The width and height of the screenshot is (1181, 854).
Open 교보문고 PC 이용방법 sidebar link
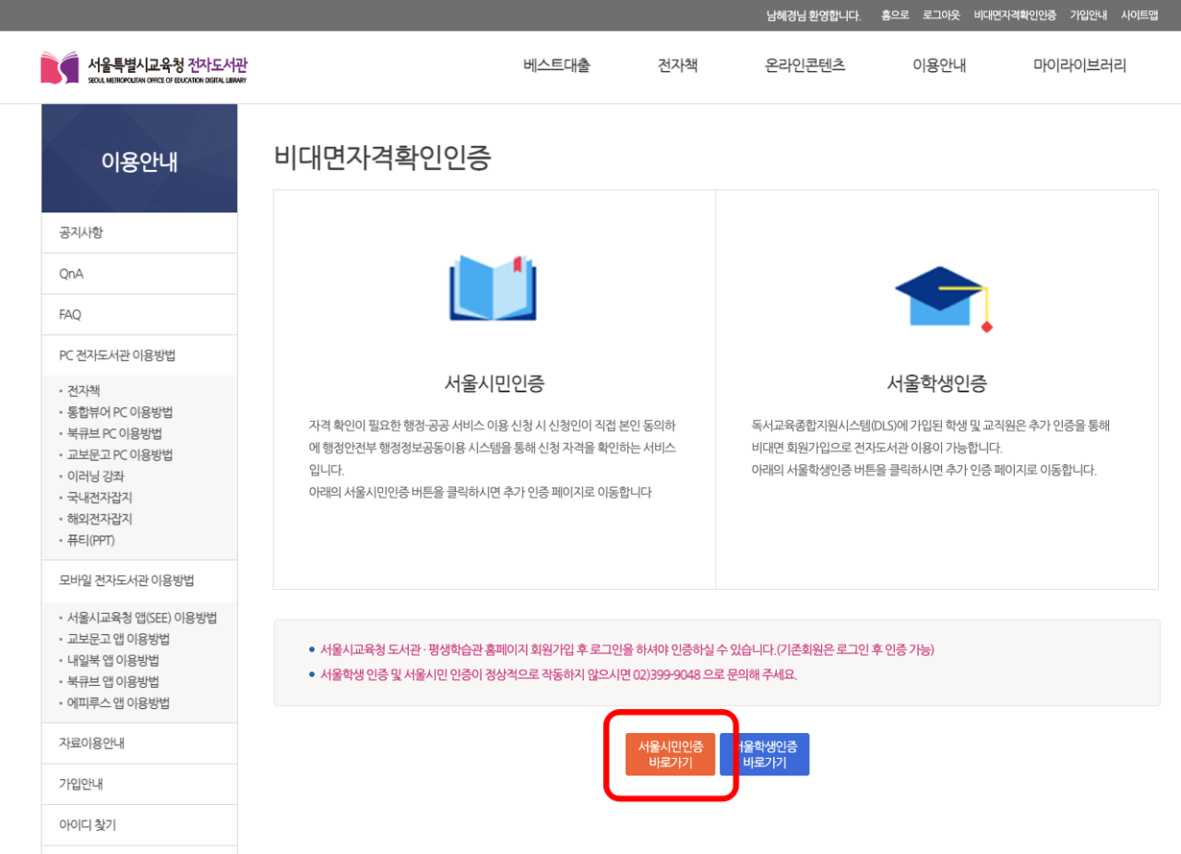point(120,454)
